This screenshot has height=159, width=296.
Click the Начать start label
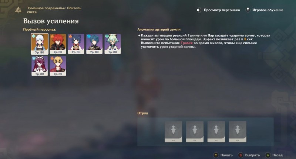226,155
